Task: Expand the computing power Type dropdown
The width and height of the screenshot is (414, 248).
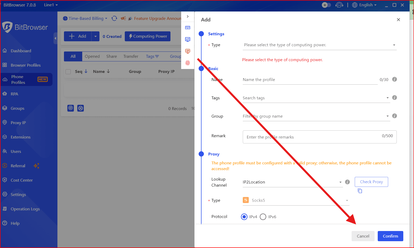Action: pyautogui.click(x=319, y=45)
